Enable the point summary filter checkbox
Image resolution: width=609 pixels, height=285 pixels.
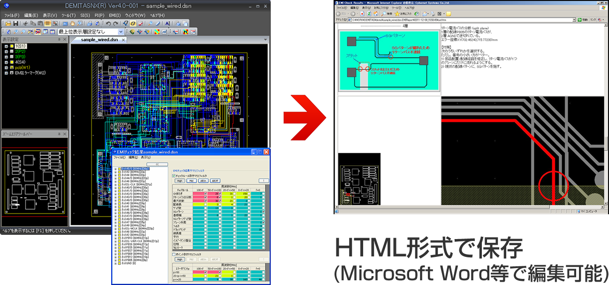coord(175,255)
